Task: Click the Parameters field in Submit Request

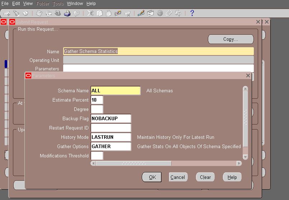Action: [159, 68]
